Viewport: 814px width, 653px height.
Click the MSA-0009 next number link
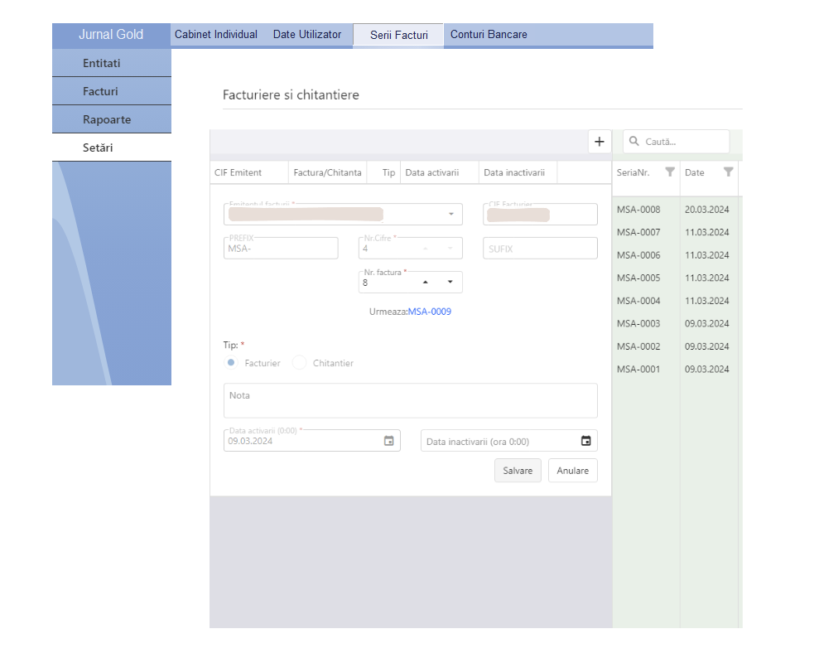click(429, 312)
